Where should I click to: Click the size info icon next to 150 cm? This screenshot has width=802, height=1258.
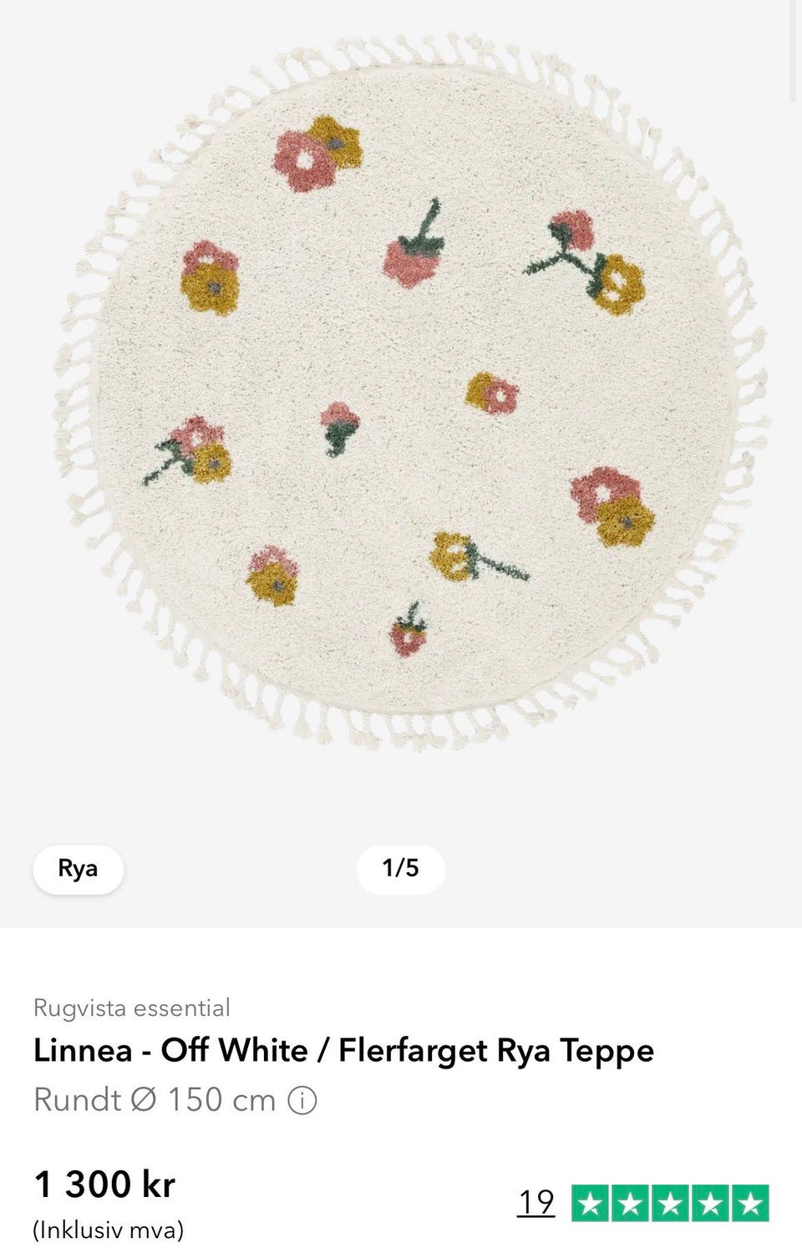[x=302, y=1100]
